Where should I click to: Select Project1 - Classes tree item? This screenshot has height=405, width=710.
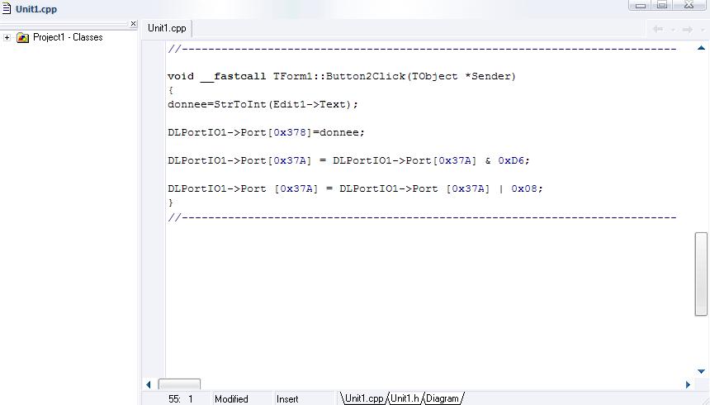coord(68,37)
